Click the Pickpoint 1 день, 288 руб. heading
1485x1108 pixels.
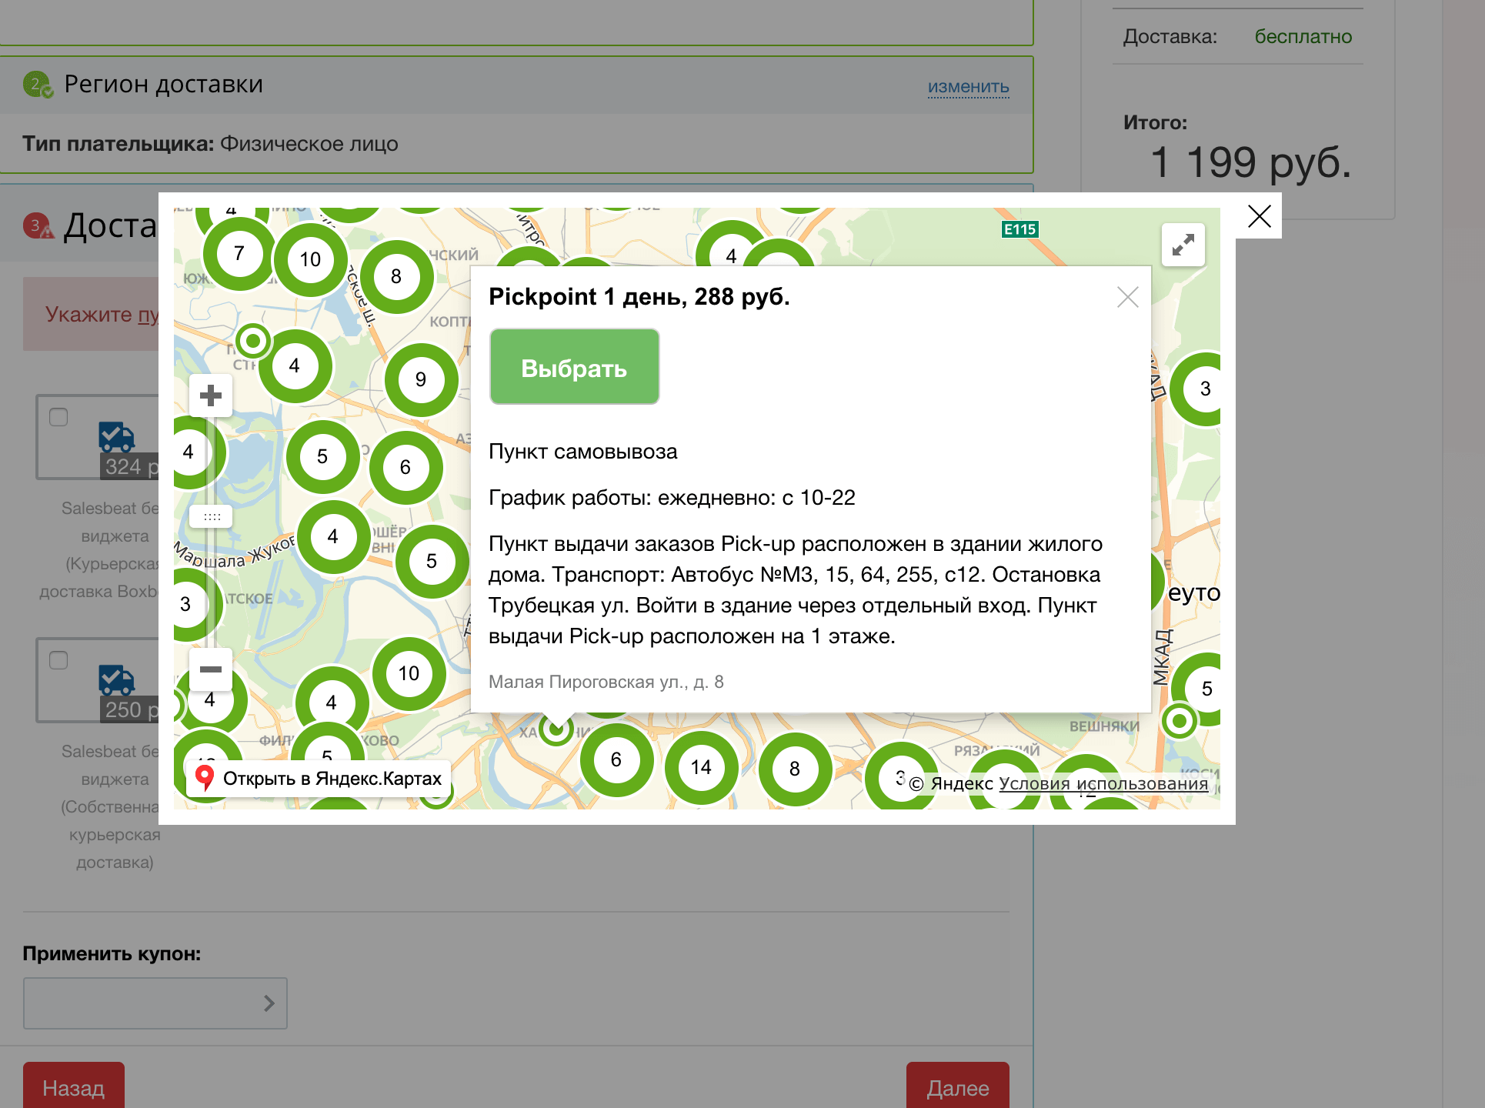point(639,296)
